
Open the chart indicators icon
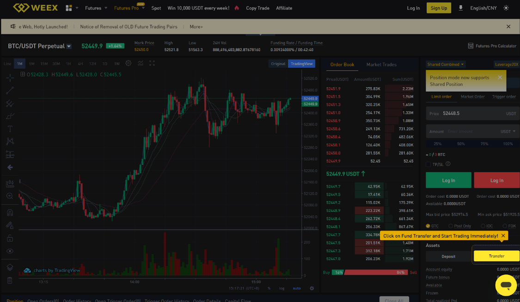pos(141,63)
